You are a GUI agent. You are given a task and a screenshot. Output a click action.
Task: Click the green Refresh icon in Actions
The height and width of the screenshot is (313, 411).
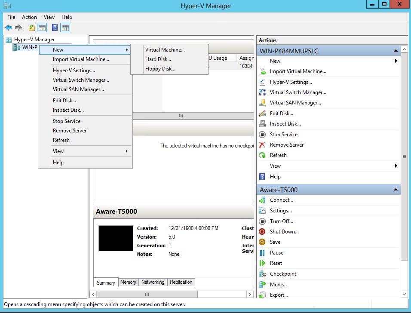262,155
